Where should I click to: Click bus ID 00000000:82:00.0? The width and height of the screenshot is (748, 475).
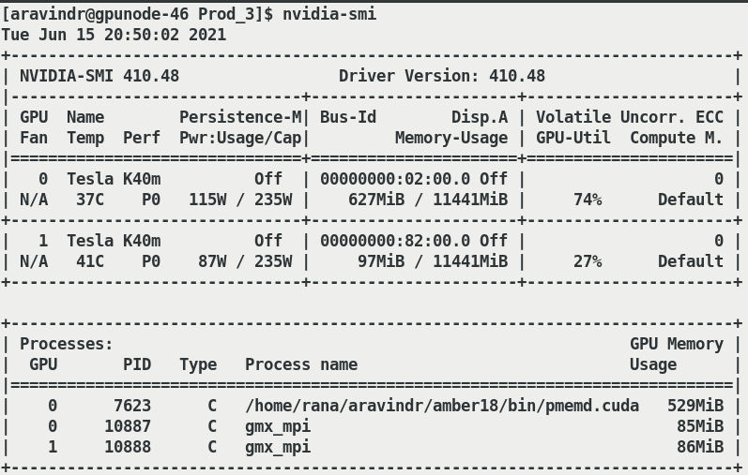(394, 241)
